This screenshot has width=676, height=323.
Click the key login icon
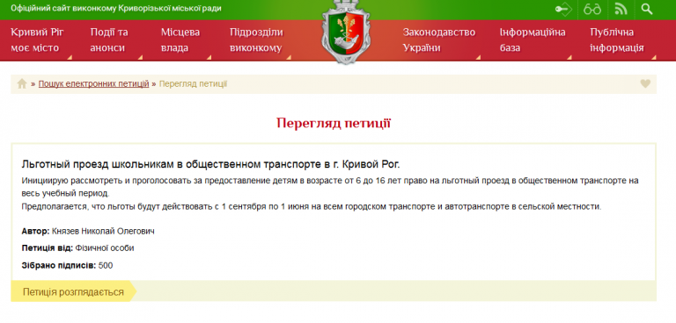coord(563,9)
